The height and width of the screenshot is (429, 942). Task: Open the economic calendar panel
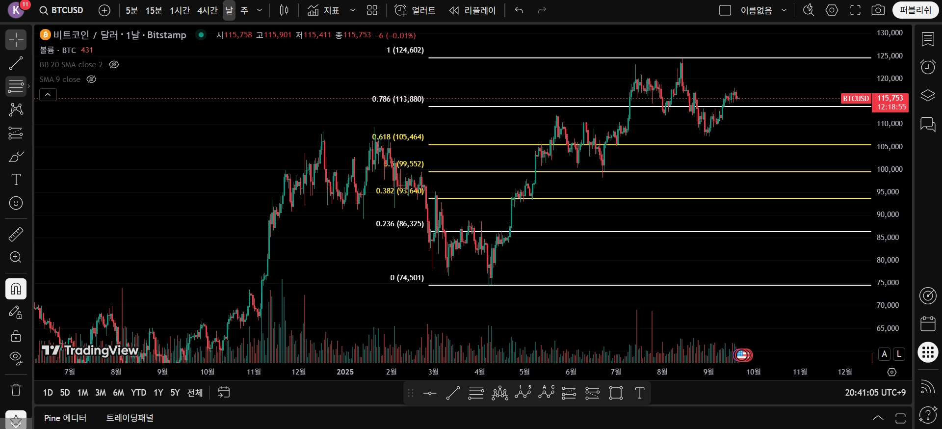pos(928,324)
